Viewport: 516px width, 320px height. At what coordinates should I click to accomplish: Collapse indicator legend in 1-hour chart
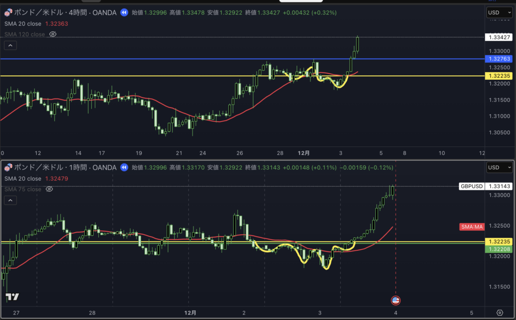point(10,200)
